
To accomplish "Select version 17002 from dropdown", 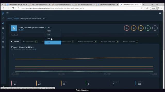I will (x=53, y=31).
